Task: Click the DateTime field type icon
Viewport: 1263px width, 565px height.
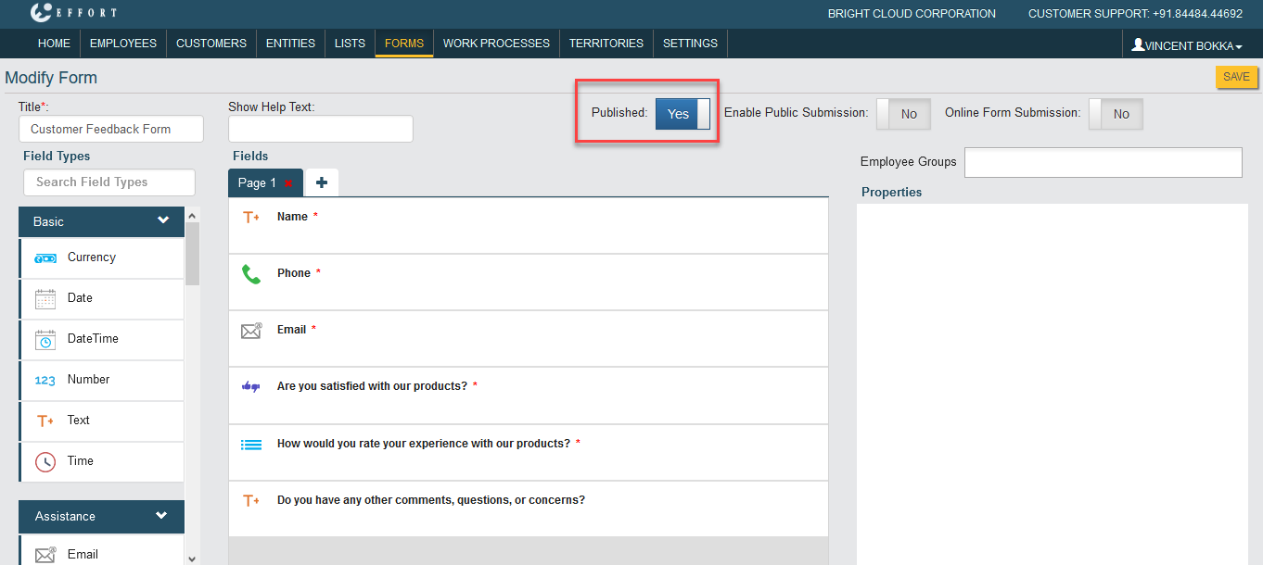Action: [x=45, y=340]
